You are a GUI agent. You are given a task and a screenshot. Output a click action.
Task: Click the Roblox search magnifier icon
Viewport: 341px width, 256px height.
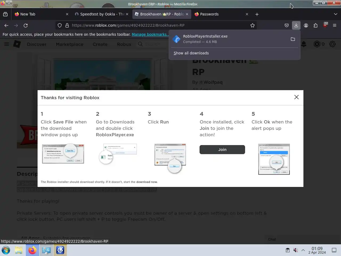point(140,44)
